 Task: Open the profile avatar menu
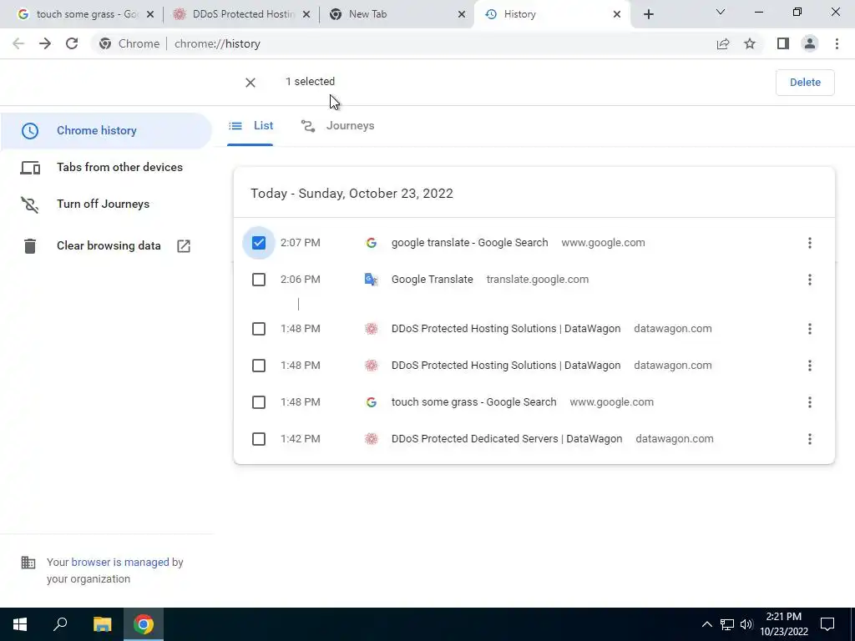tap(810, 43)
